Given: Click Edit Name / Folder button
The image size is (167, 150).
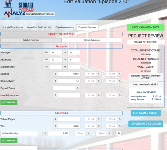Looking at the screenshot, I should (x=146, y=113).
